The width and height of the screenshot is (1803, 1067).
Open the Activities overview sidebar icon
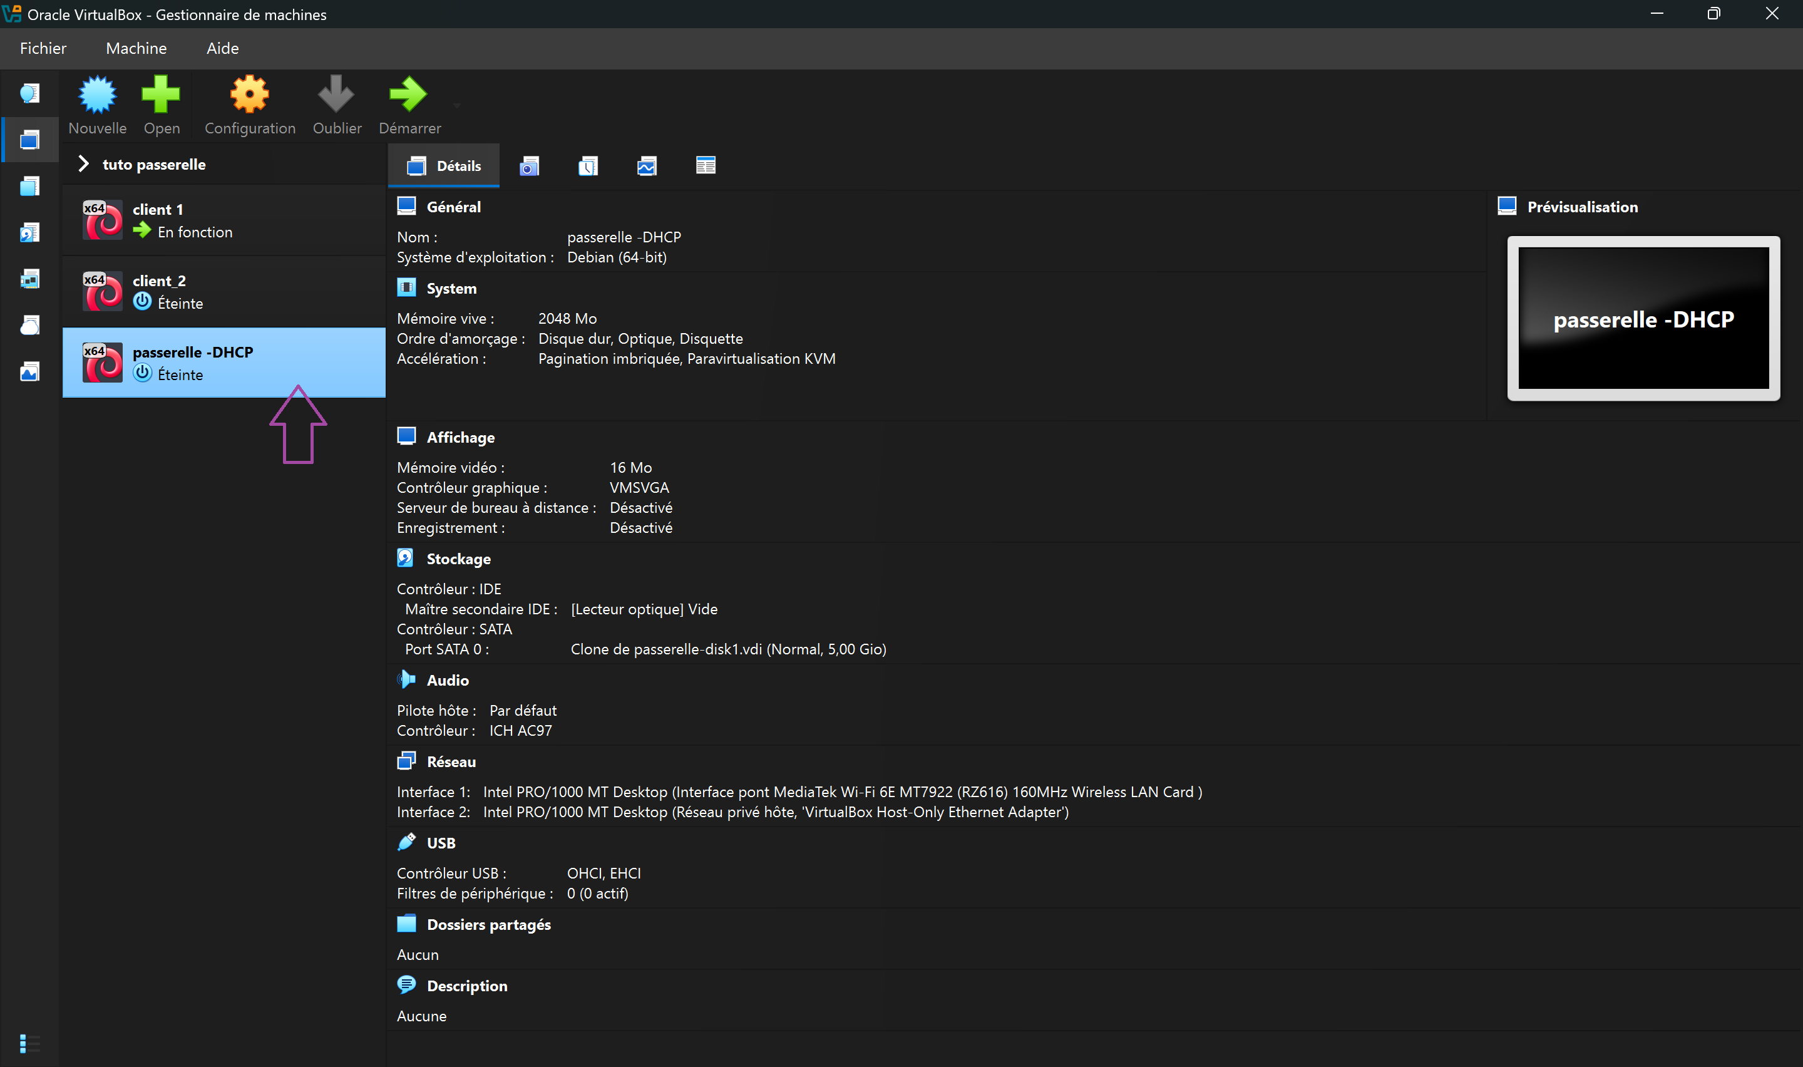coord(29,372)
